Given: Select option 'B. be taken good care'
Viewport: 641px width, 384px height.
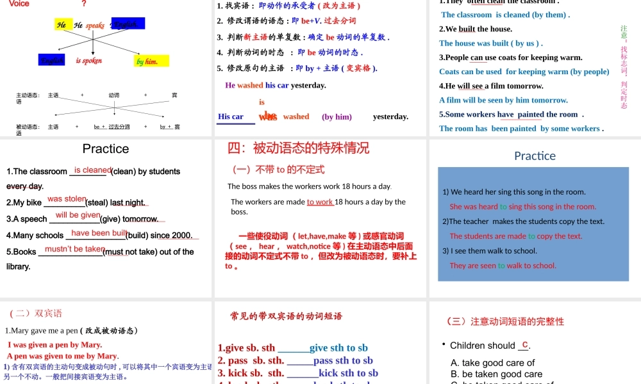Looking at the screenshot, I should 496,374.
